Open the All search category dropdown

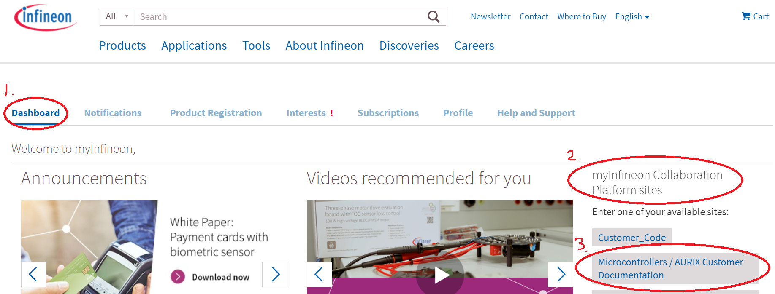coord(117,16)
